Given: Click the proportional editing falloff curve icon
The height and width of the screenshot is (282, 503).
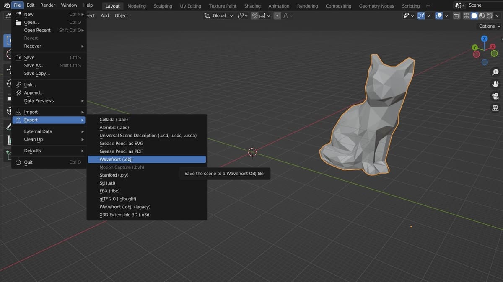Looking at the screenshot, I should 285,16.
